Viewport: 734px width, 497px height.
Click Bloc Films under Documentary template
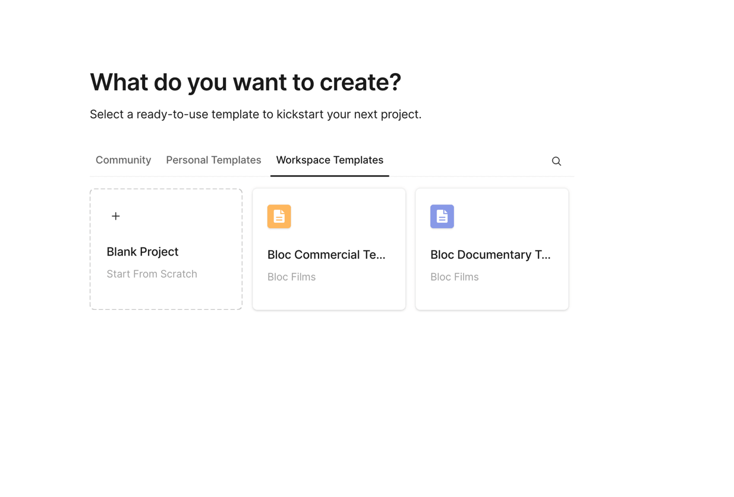click(x=454, y=277)
